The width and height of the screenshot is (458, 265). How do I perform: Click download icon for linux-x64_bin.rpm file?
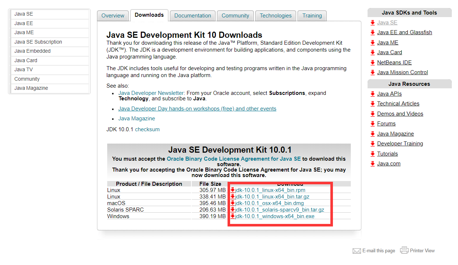[x=233, y=190]
